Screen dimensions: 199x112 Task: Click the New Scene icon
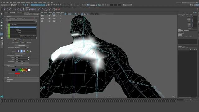(x=11, y=5)
